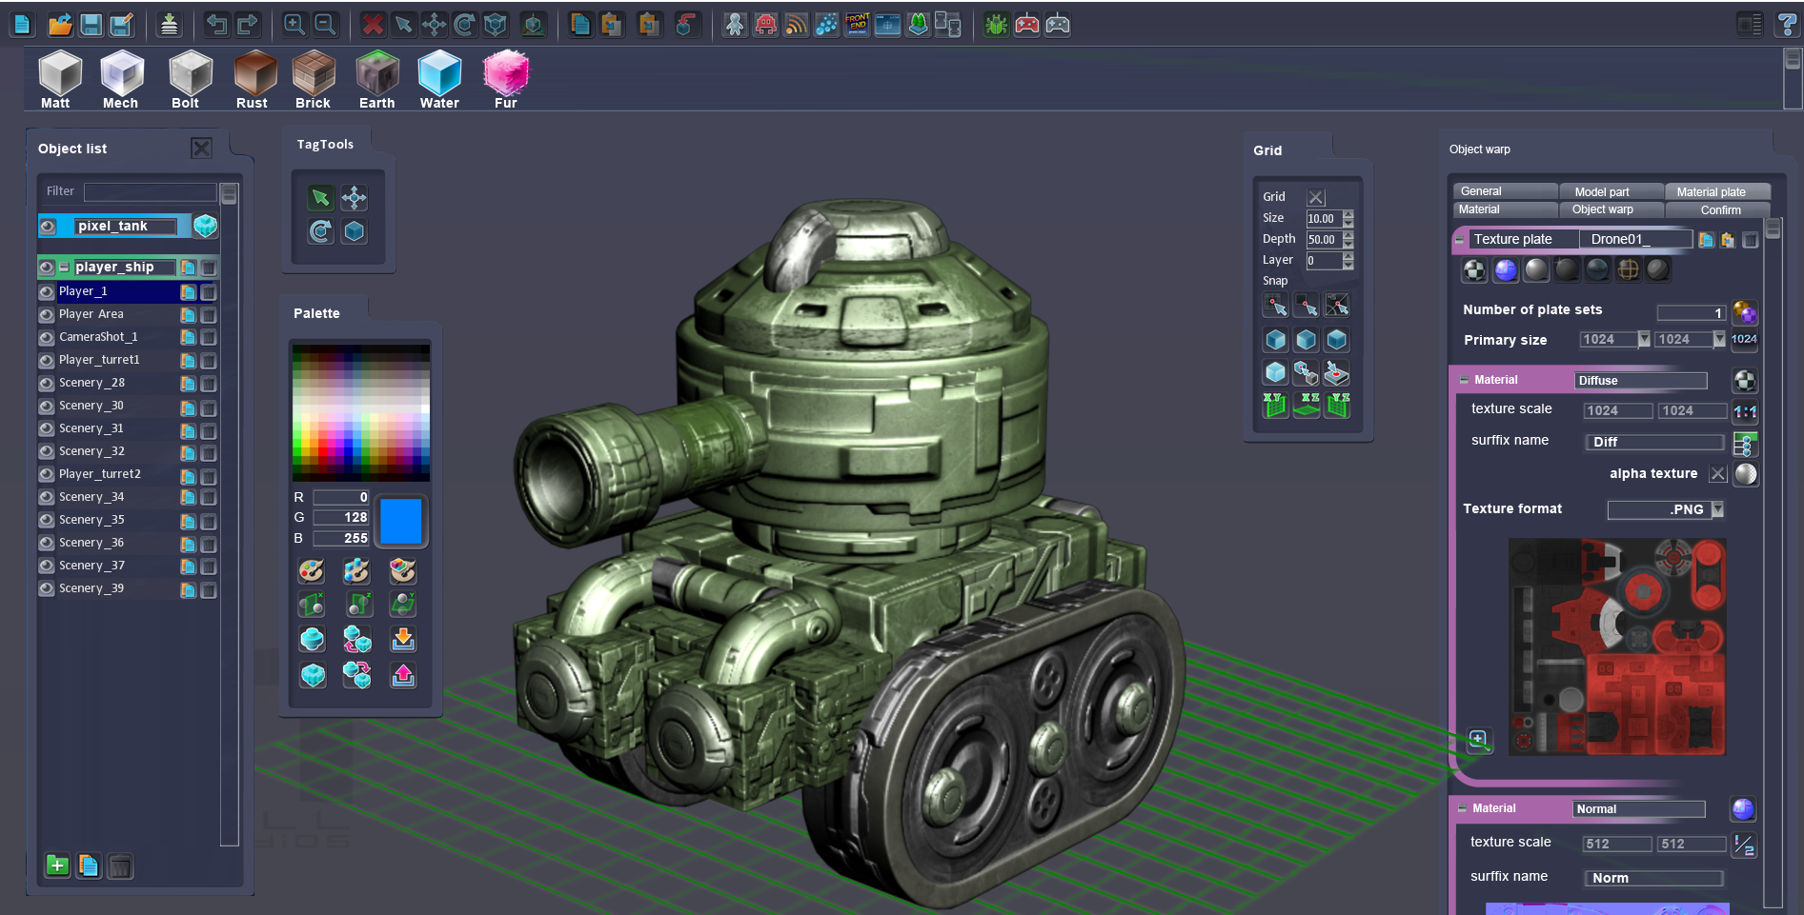
Task: Toggle visibility of Player Area
Action: 47,314
